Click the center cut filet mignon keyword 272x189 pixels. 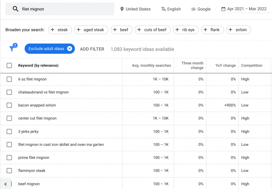coord(37,118)
